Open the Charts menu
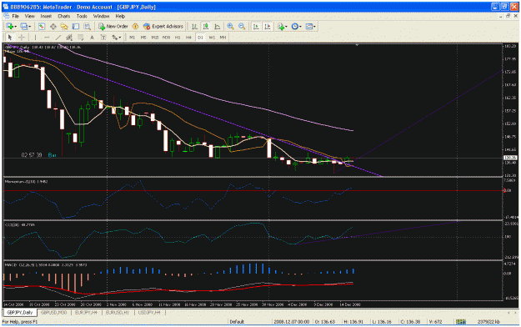This screenshot has height=327, width=521. point(64,16)
